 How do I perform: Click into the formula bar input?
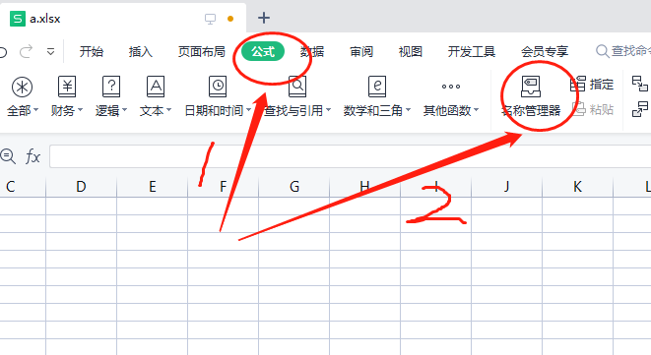350,156
